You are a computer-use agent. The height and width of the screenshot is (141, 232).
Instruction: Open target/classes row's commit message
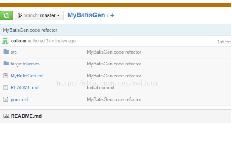click(114, 64)
